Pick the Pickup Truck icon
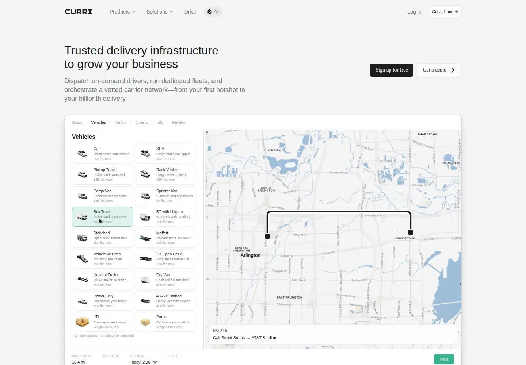The height and width of the screenshot is (365, 526). click(83, 174)
